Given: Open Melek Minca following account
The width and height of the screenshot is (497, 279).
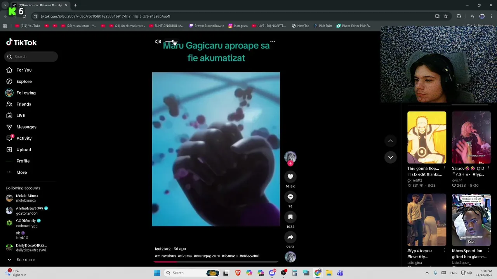Looking at the screenshot, I should point(26,198).
